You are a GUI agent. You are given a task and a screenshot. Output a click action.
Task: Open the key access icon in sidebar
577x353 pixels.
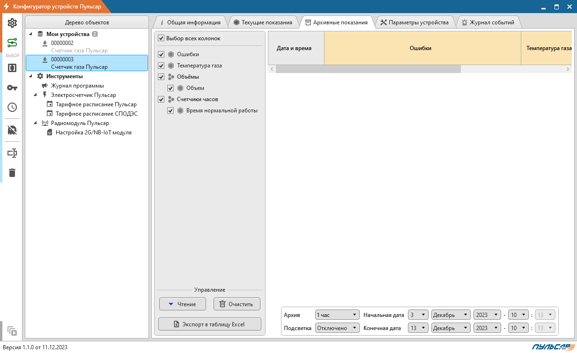click(x=12, y=88)
